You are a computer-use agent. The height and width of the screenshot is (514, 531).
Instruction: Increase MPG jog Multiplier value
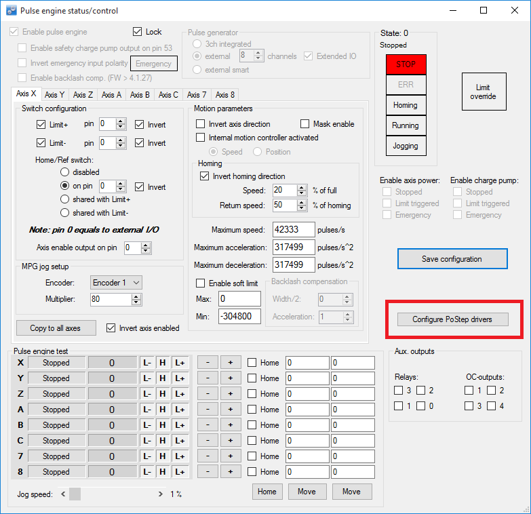tap(136, 297)
